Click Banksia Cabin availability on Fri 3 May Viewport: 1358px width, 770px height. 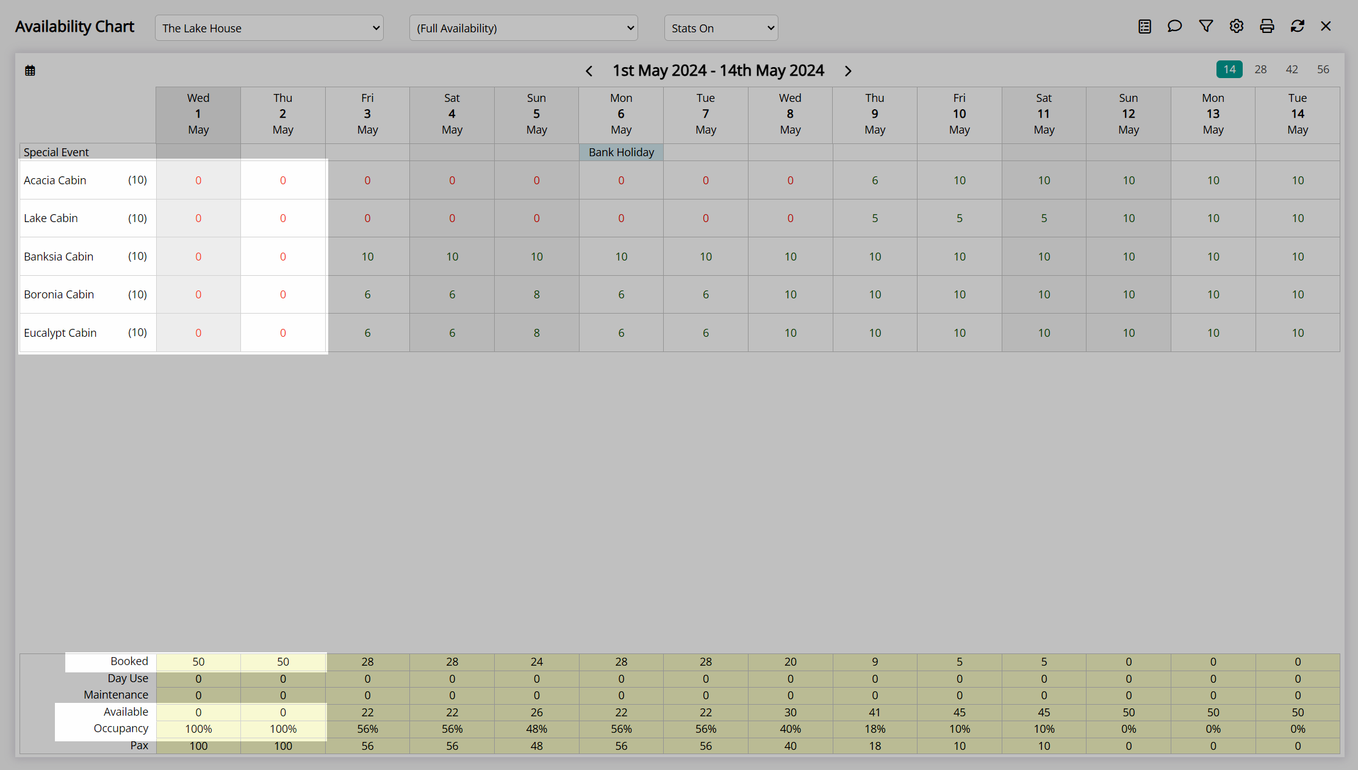click(x=367, y=256)
